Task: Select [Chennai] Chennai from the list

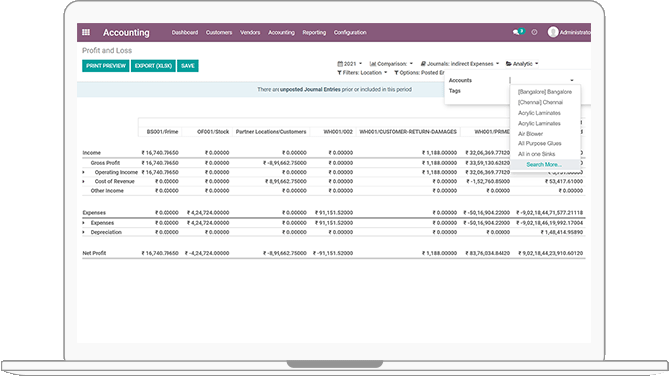Action: point(545,102)
